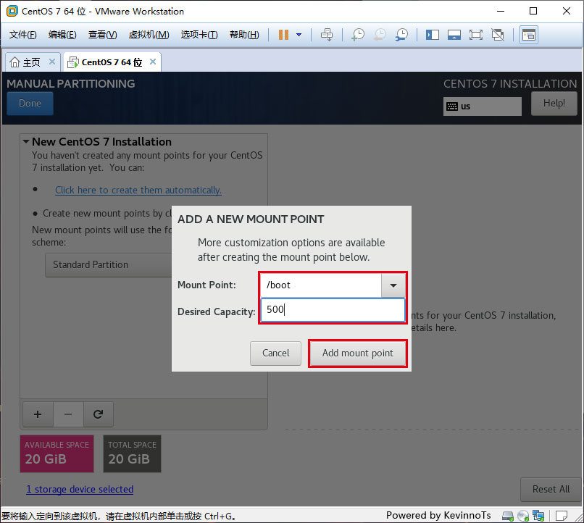Open the Help! button

click(x=554, y=103)
